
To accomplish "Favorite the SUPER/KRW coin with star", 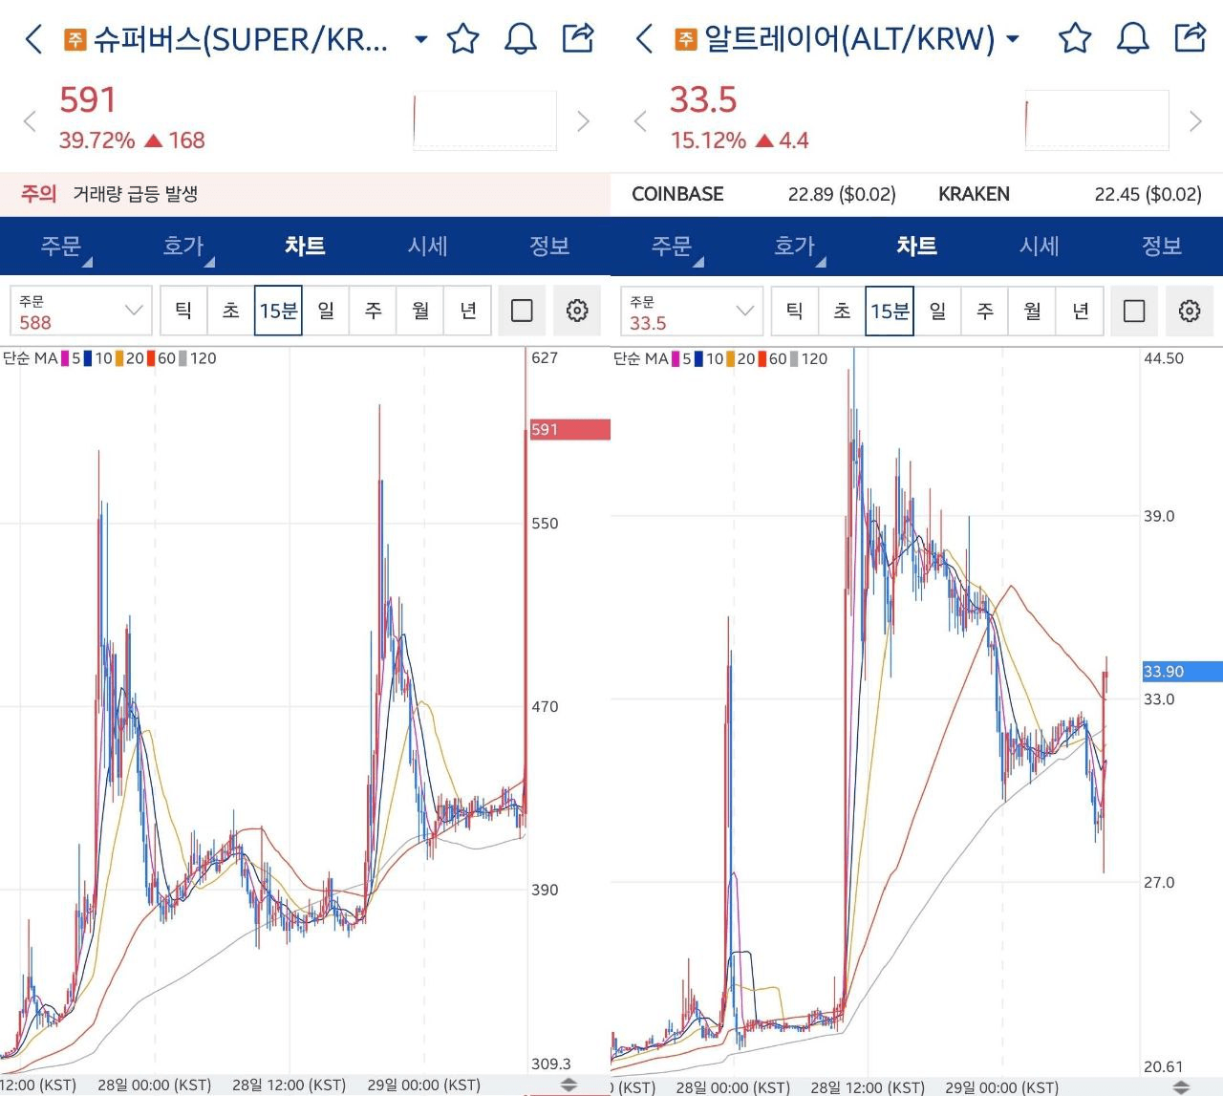I will click(x=463, y=39).
